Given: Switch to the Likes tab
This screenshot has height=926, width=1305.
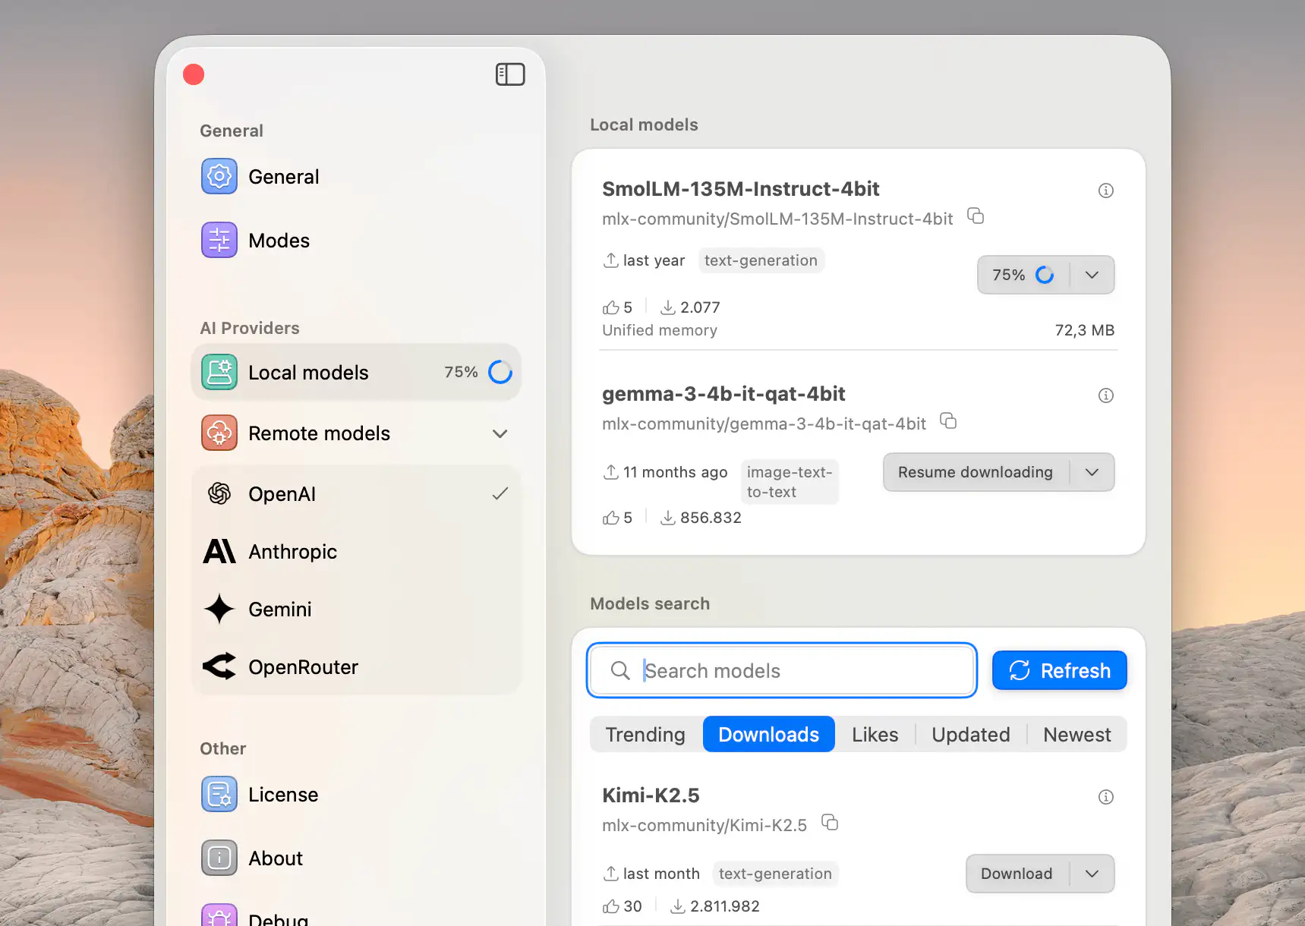Looking at the screenshot, I should [875, 735].
